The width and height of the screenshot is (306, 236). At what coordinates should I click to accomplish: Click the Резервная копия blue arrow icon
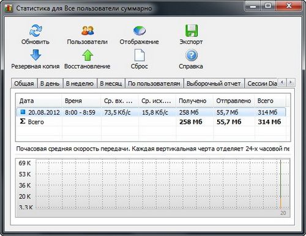(35, 55)
